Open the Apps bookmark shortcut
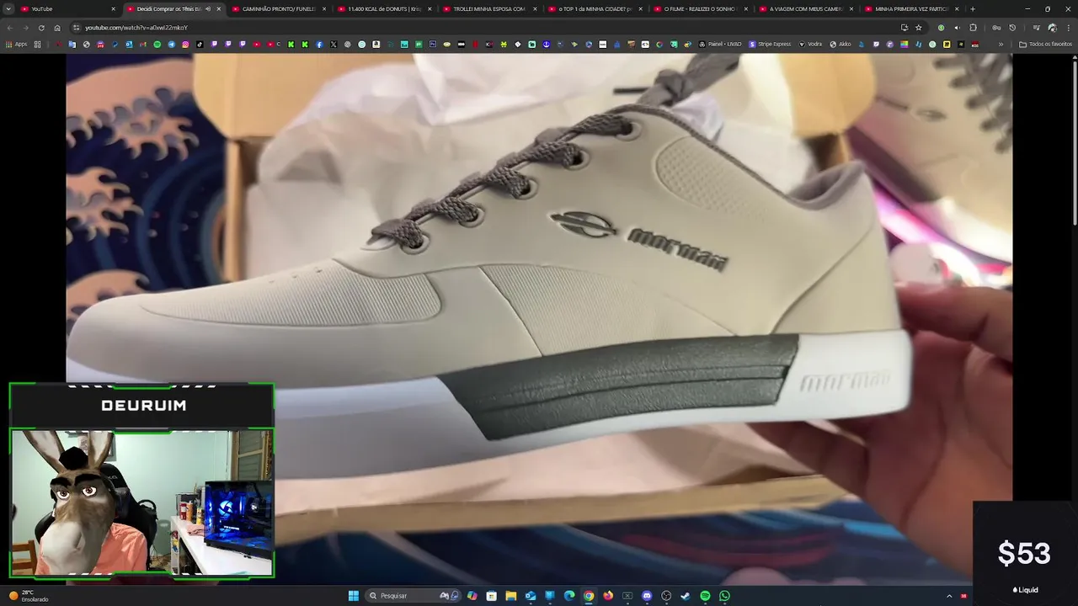The image size is (1078, 606). click(16, 44)
